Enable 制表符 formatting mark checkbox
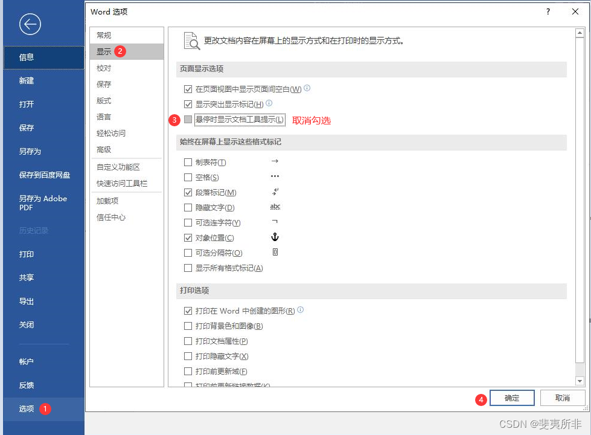The image size is (591, 435). pos(188,163)
